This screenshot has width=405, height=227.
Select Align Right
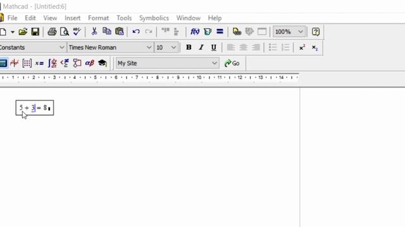point(256,47)
